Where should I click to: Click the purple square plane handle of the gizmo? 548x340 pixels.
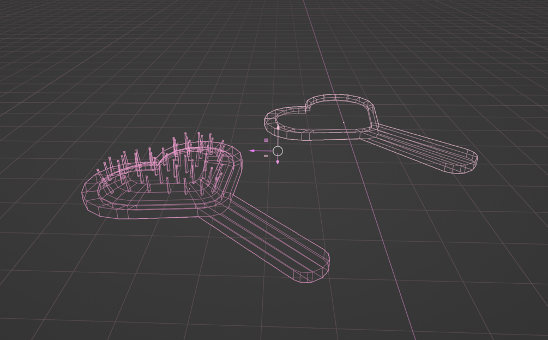(x=266, y=140)
